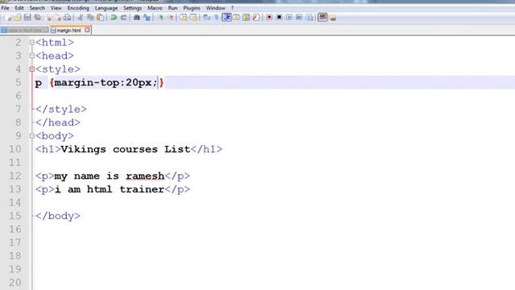This screenshot has height=290, width=515.
Task: Open the Language menu
Action: [x=106, y=8]
